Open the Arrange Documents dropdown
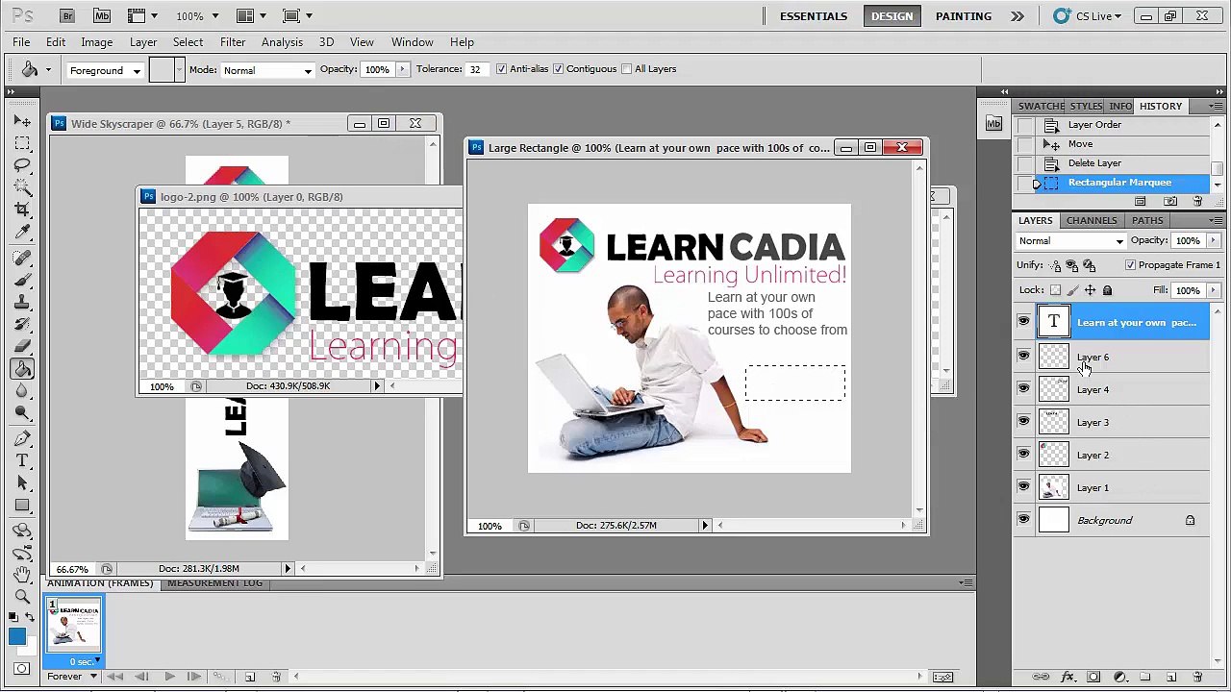 pyautogui.click(x=252, y=16)
